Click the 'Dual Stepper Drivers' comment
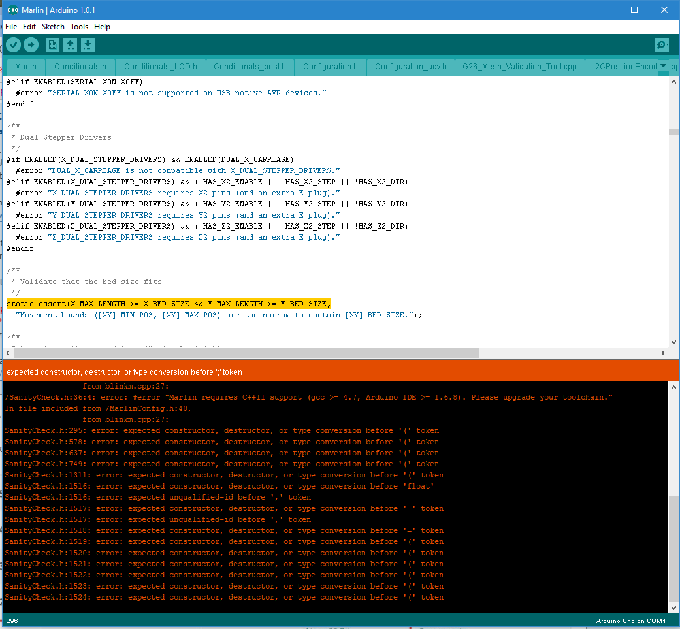This screenshot has width=680, height=629. [x=65, y=137]
